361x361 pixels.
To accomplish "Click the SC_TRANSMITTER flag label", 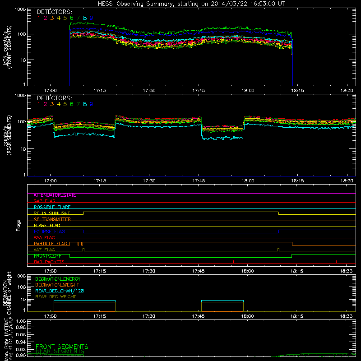I will point(52,219).
